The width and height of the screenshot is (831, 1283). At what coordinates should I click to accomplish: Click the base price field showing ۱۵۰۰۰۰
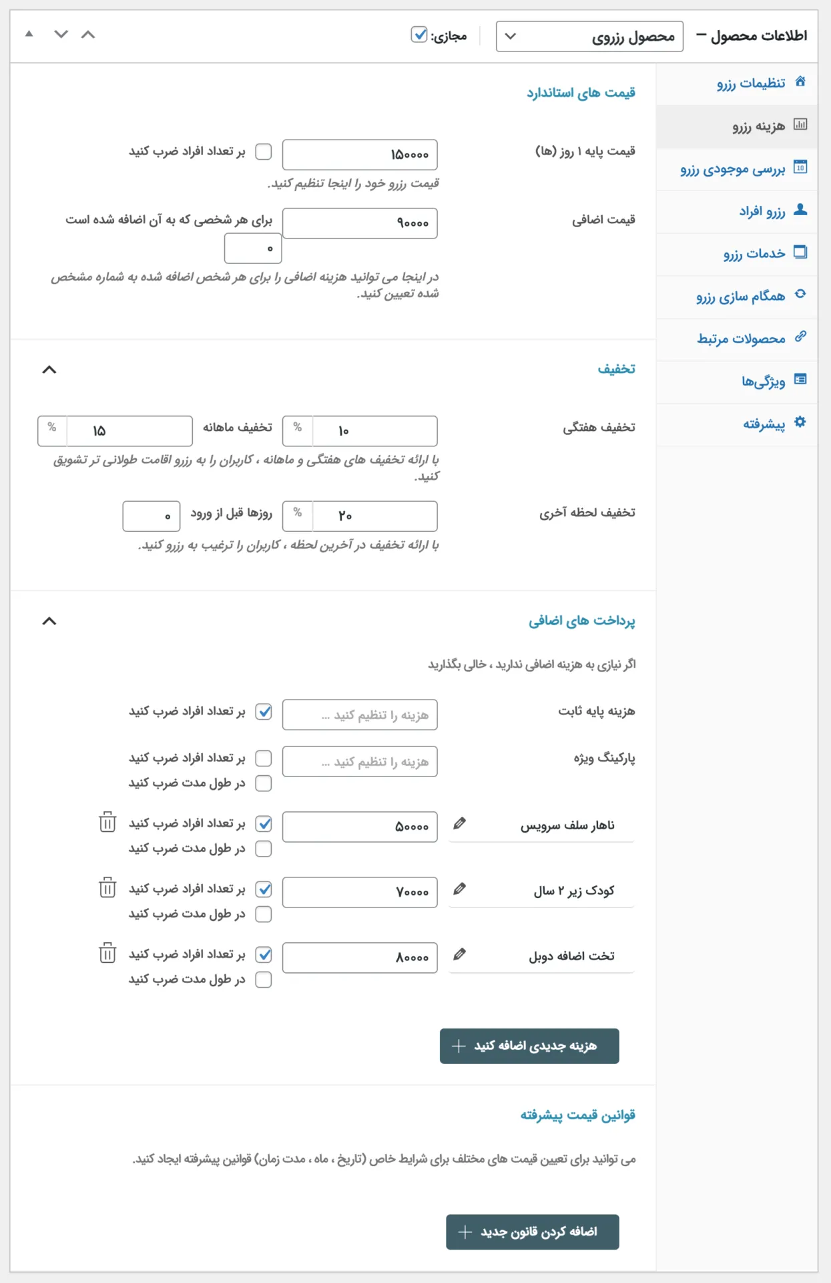point(360,154)
